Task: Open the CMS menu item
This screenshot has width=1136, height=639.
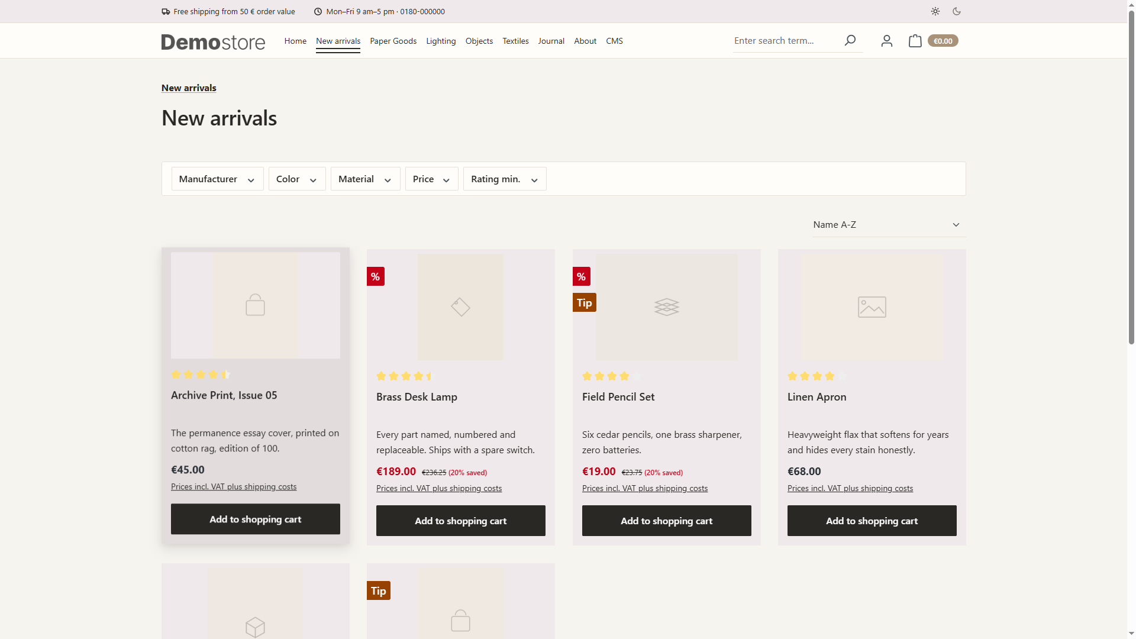Action: pyautogui.click(x=614, y=41)
